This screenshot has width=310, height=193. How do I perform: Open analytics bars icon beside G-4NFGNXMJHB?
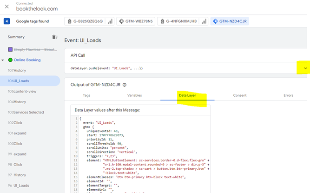204,21
